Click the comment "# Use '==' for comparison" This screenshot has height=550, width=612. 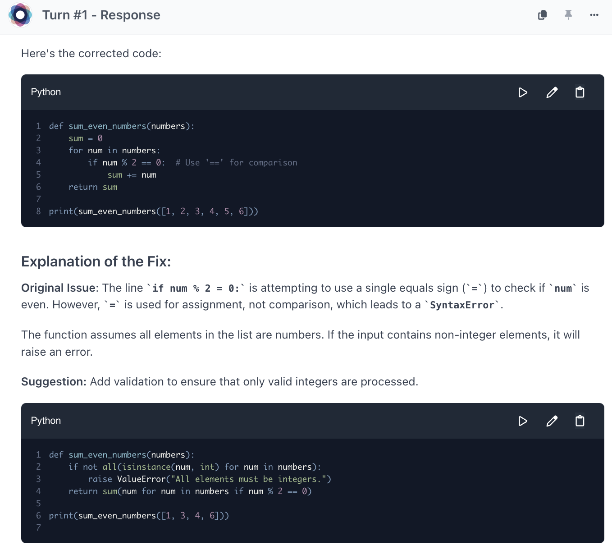point(237,163)
